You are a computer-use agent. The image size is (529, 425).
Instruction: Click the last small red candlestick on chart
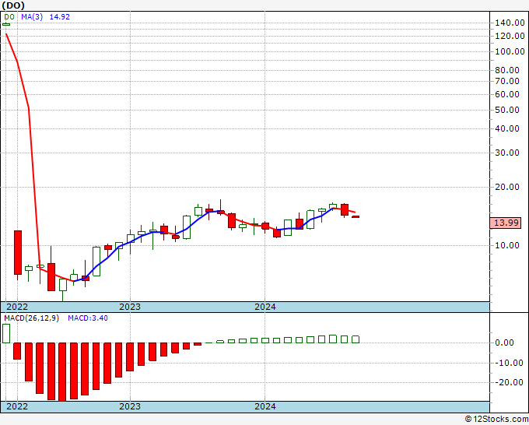356,216
